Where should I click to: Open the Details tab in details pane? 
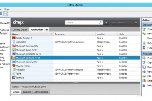[16, 92]
